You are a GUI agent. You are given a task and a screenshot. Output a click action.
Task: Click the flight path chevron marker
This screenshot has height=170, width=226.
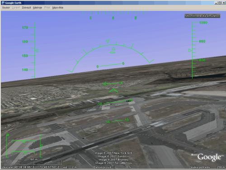click(113, 90)
